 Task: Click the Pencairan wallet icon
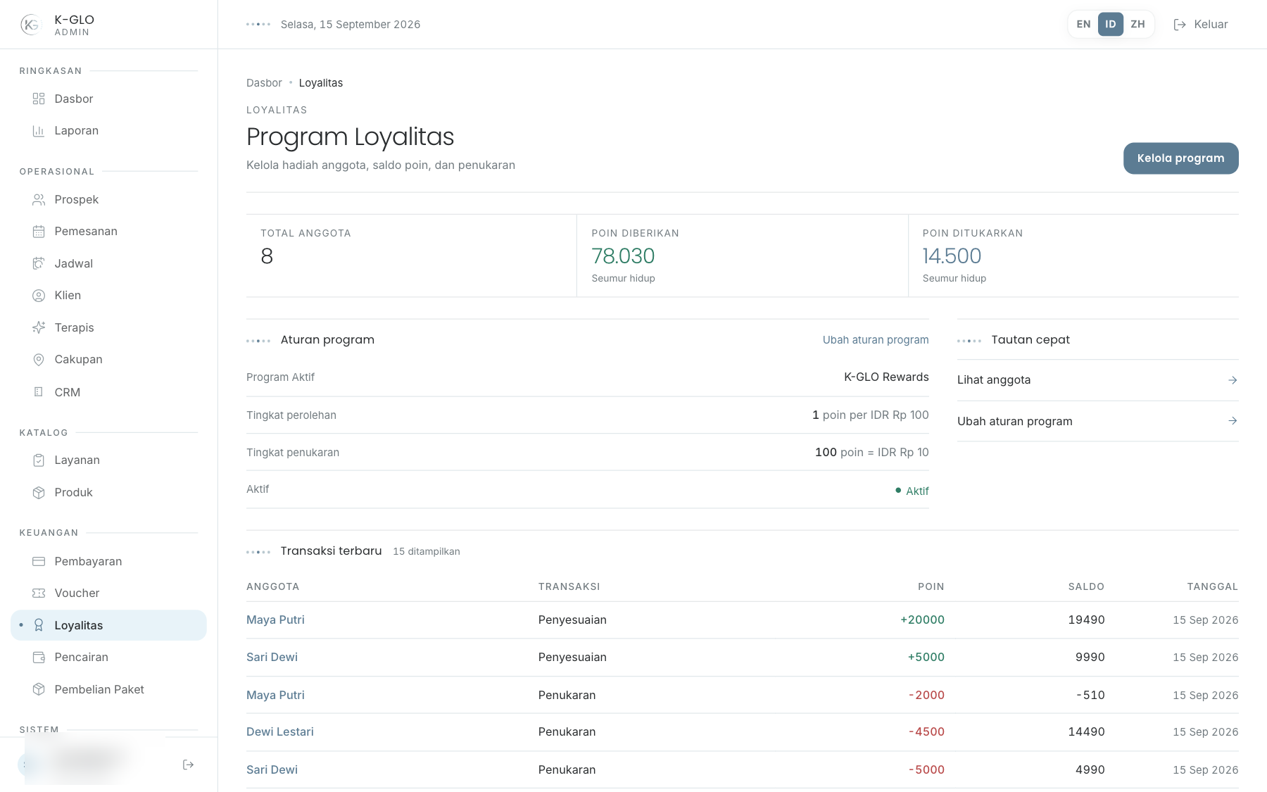click(39, 658)
